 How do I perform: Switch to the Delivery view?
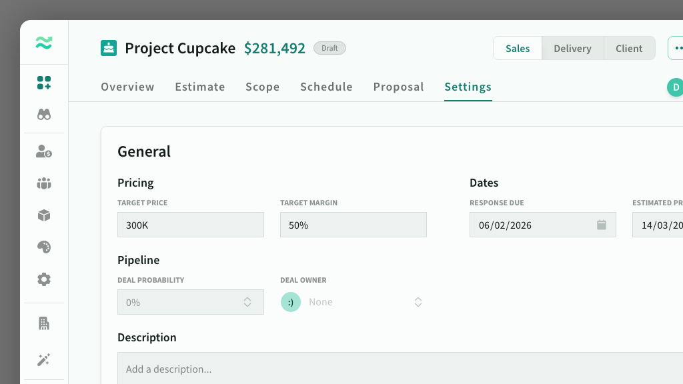(x=572, y=49)
